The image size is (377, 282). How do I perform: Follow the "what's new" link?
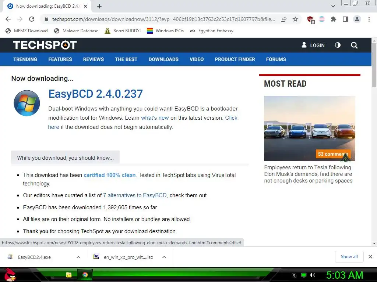(x=155, y=118)
